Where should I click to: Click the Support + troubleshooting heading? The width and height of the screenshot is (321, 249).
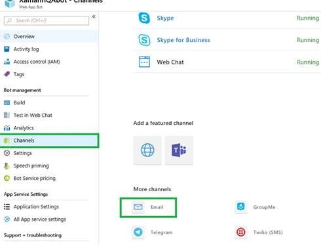[x=33, y=235]
